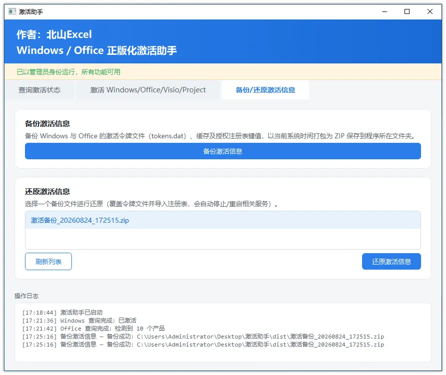Click the log line Windows 查询完成: 已激活

pyautogui.click(x=79, y=321)
